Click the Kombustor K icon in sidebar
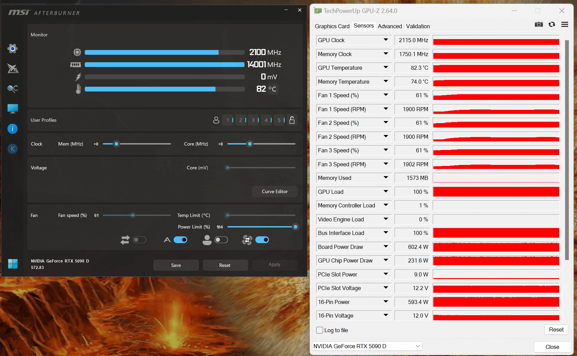Image resolution: width=577 pixels, height=356 pixels. (13, 149)
